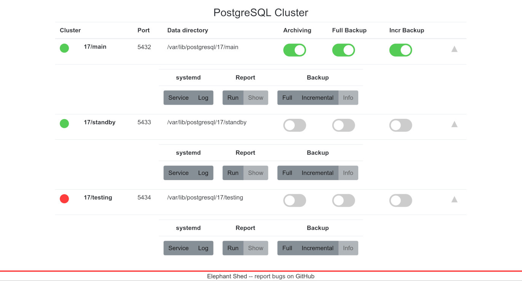Image resolution: width=522 pixels, height=281 pixels.
Task: Collapse the 17/standby cluster details triangle
Action: tap(454, 124)
